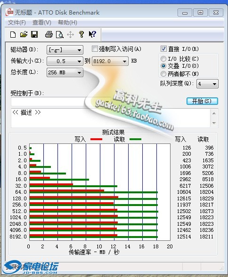This screenshot has height=277, width=228.
Task: Open 总长度 dropdown showing 256 MB
Action: click(65, 72)
